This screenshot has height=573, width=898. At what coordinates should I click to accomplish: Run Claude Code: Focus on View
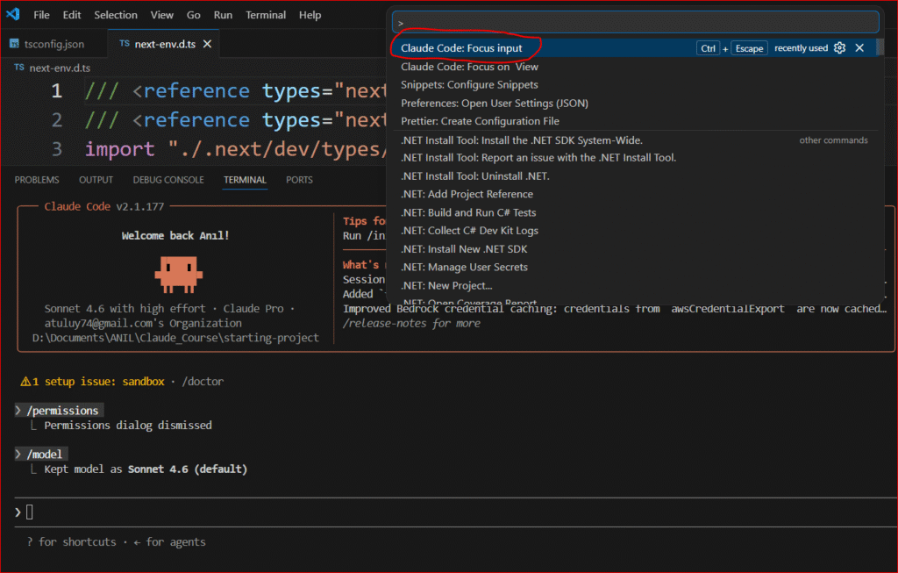click(634, 67)
